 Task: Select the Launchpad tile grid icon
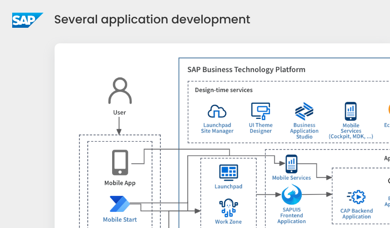pyautogui.click(x=228, y=172)
